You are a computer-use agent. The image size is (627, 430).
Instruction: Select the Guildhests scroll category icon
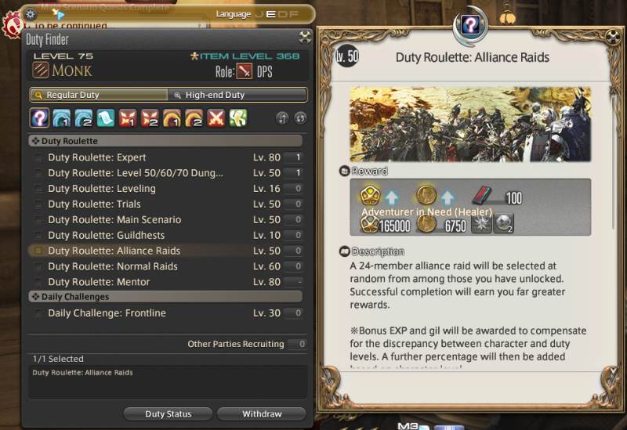click(106, 118)
